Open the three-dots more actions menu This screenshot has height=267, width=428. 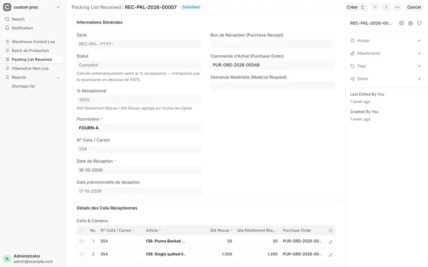click(397, 7)
